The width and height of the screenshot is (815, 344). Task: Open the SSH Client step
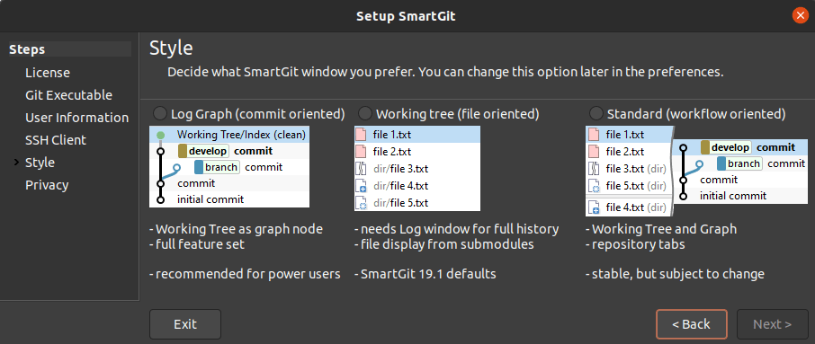click(56, 140)
